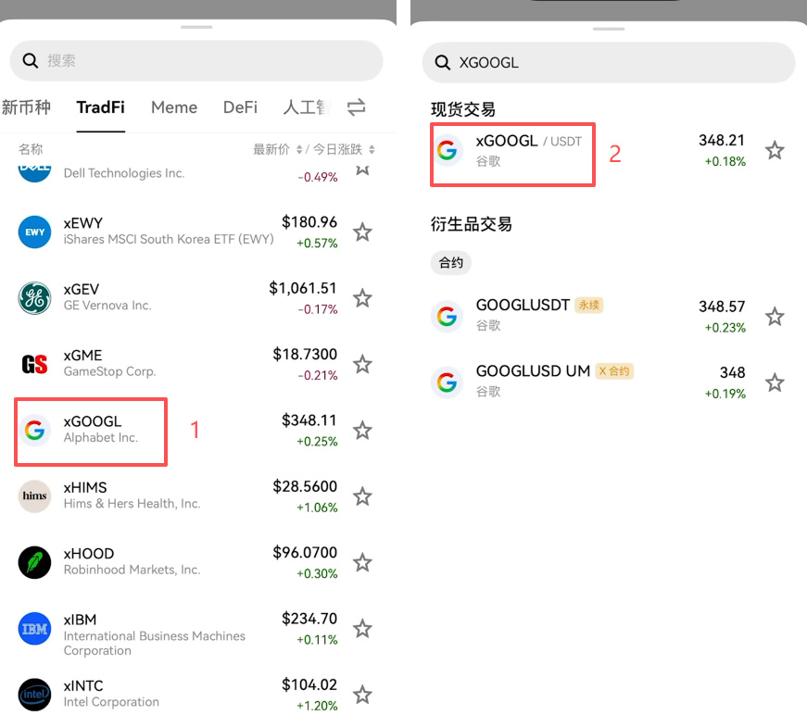807x727 pixels.
Task: Star the GOOGLUSD UM contract
Action: tap(775, 382)
